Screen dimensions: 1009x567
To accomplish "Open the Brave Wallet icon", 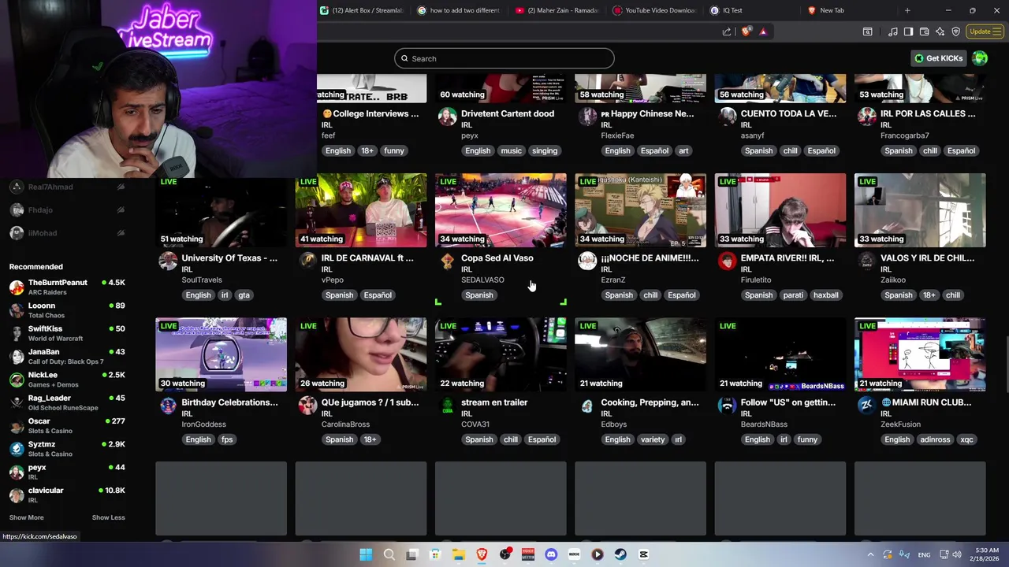I will [924, 31].
